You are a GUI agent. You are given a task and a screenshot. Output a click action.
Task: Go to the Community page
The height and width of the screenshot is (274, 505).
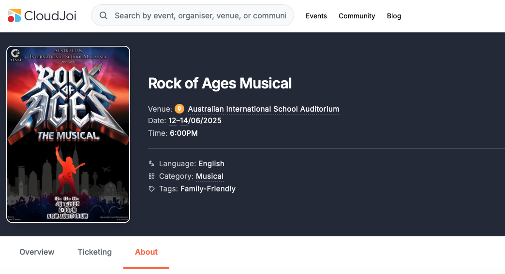pyautogui.click(x=356, y=16)
